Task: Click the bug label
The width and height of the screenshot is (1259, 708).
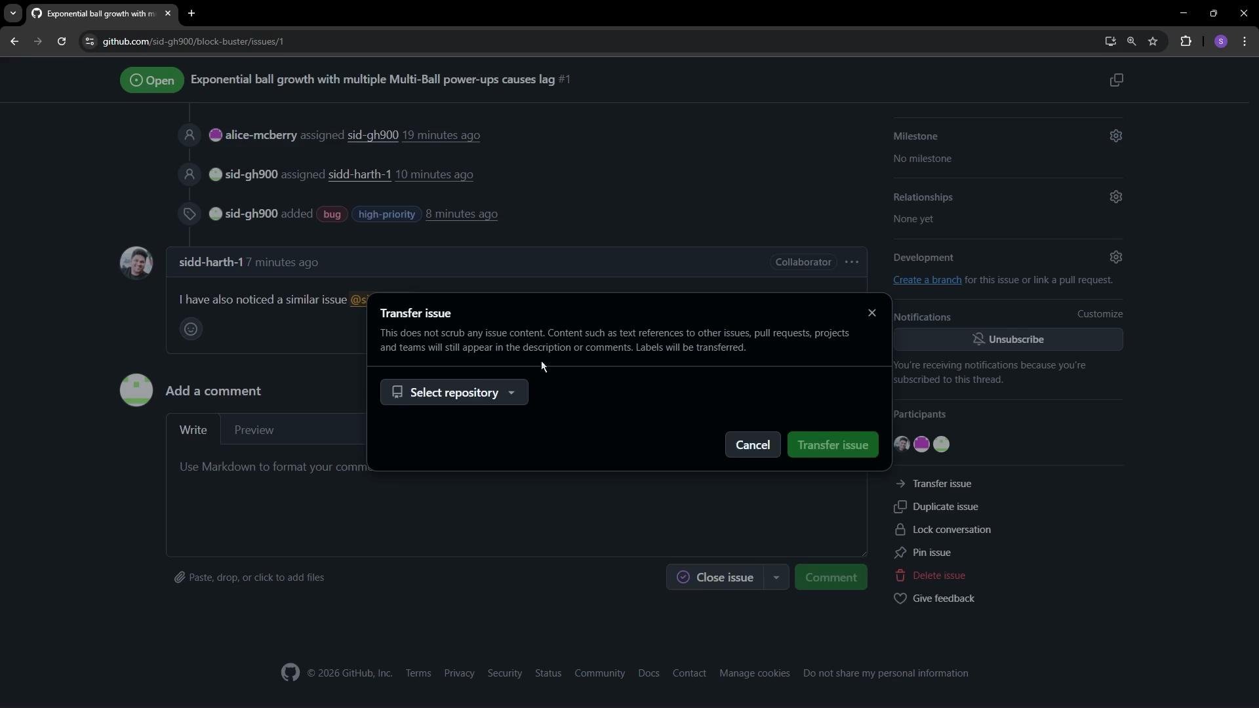Action: pyautogui.click(x=332, y=214)
